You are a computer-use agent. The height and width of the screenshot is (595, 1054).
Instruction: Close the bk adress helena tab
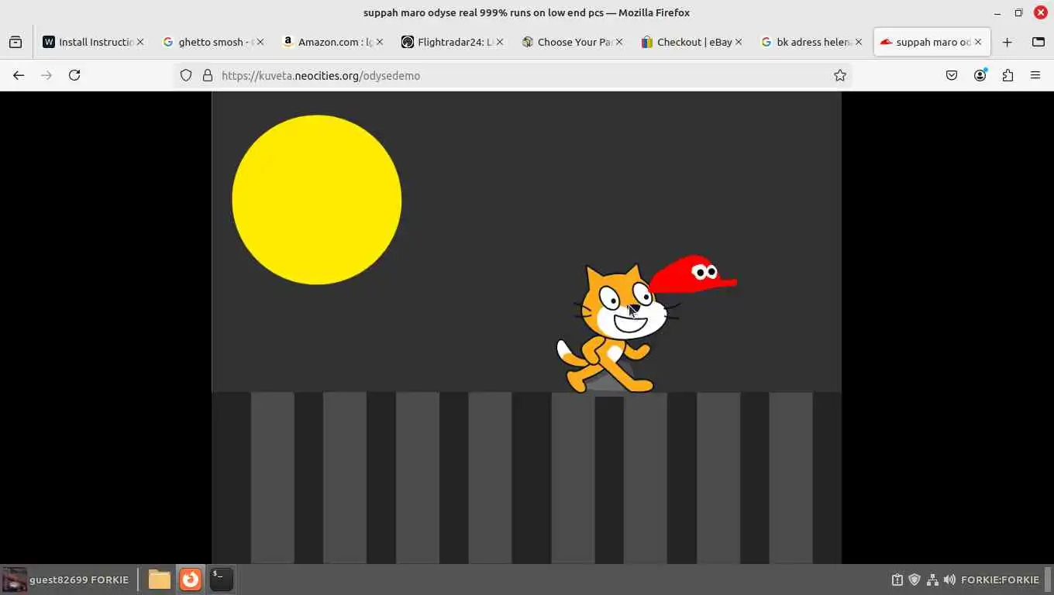coord(858,42)
